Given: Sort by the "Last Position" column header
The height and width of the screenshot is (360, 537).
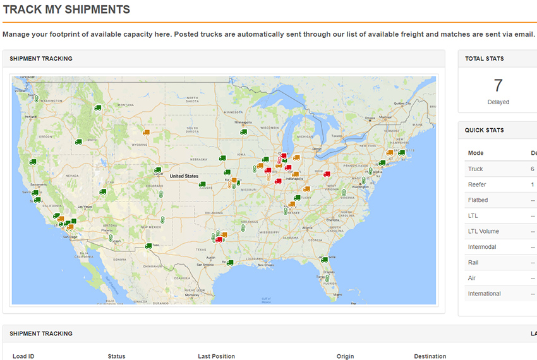Looking at the screenshot, I should click(217, 356).
